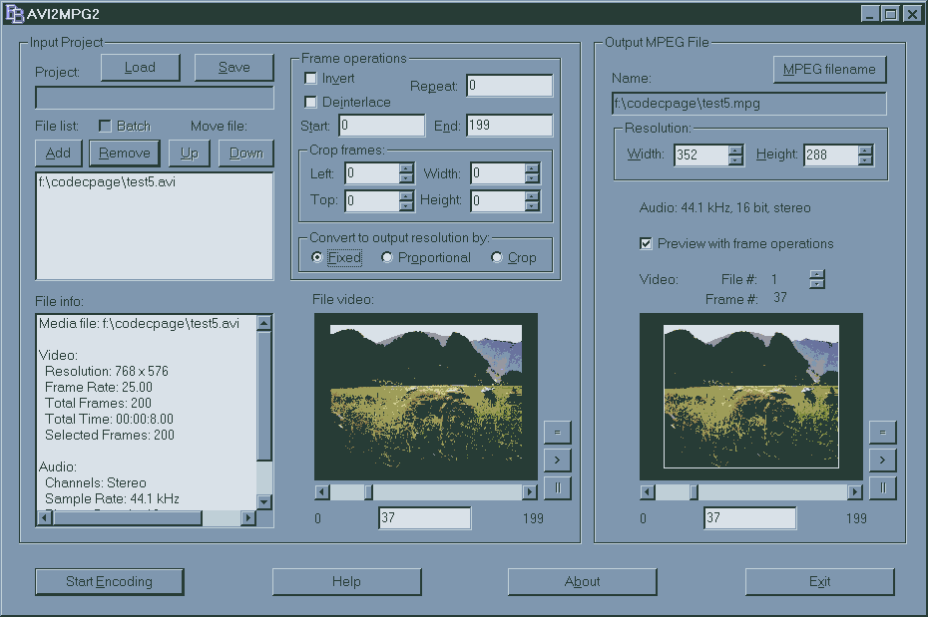This screenshot has width=928, height=617.
Task: Increment the File # spinner
Action: coord(817,275)
